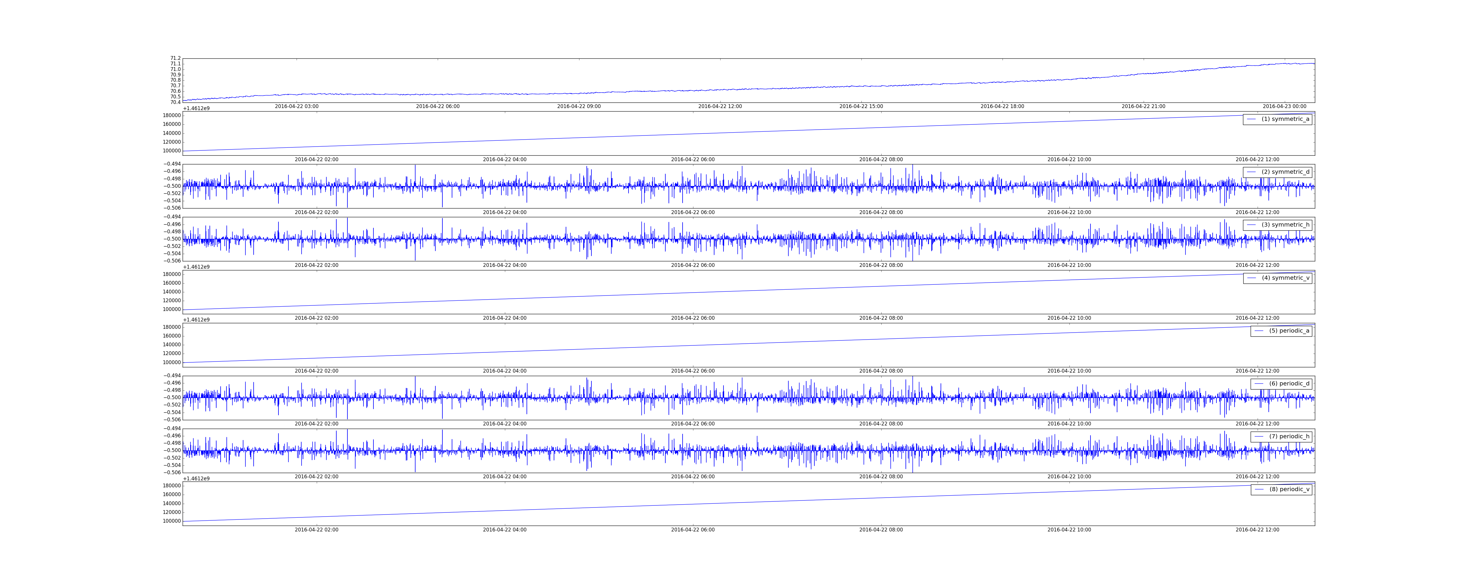Click the -0.494 y-tick of symmetric_d plot
The width and height of the screenshot is (1461, 584).
coord(172,164)
